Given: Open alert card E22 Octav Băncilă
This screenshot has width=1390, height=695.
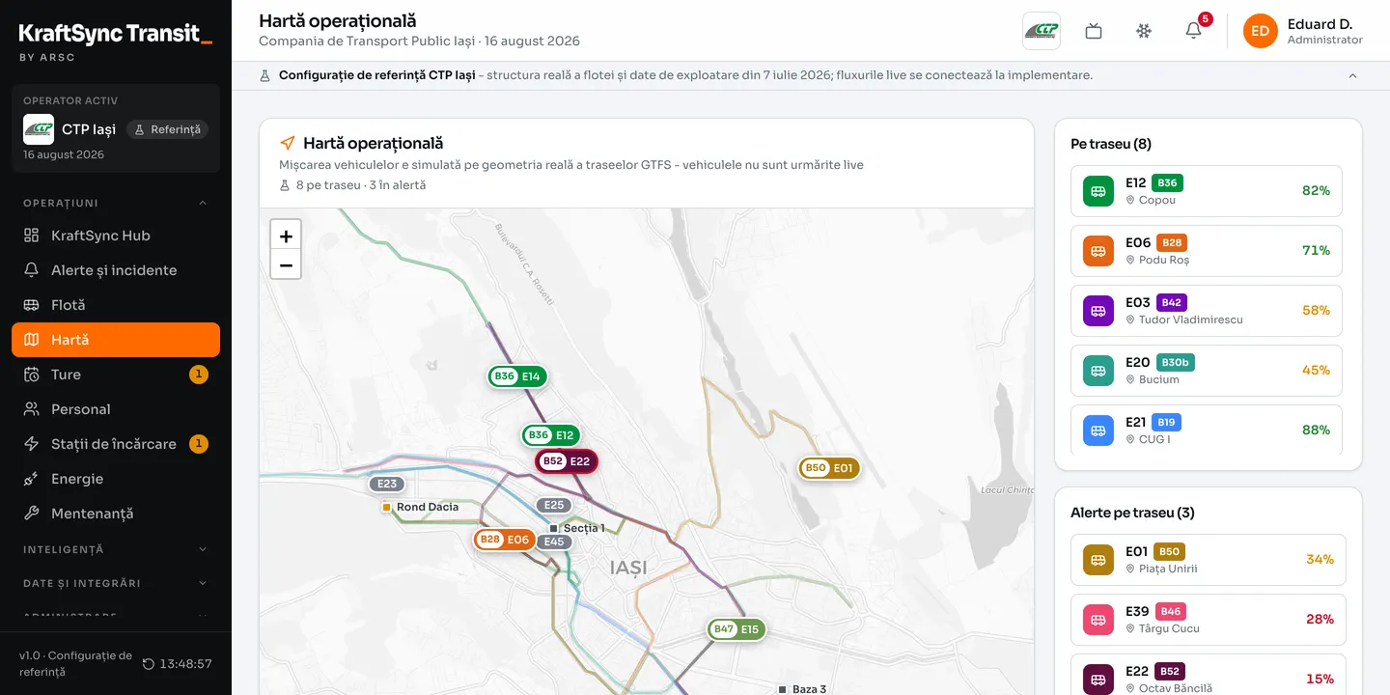Looking at the screenshot, I should coord(1209,675).
